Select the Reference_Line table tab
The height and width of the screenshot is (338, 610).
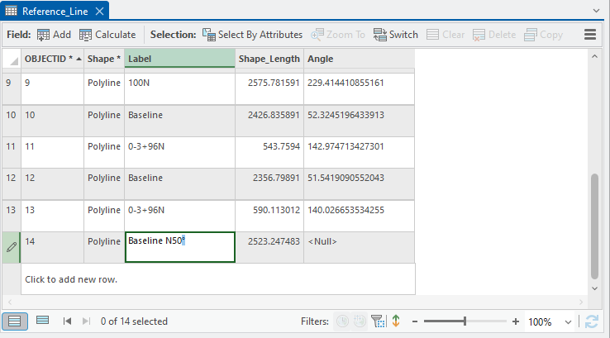pyautogui.click(x=55, y=12)
